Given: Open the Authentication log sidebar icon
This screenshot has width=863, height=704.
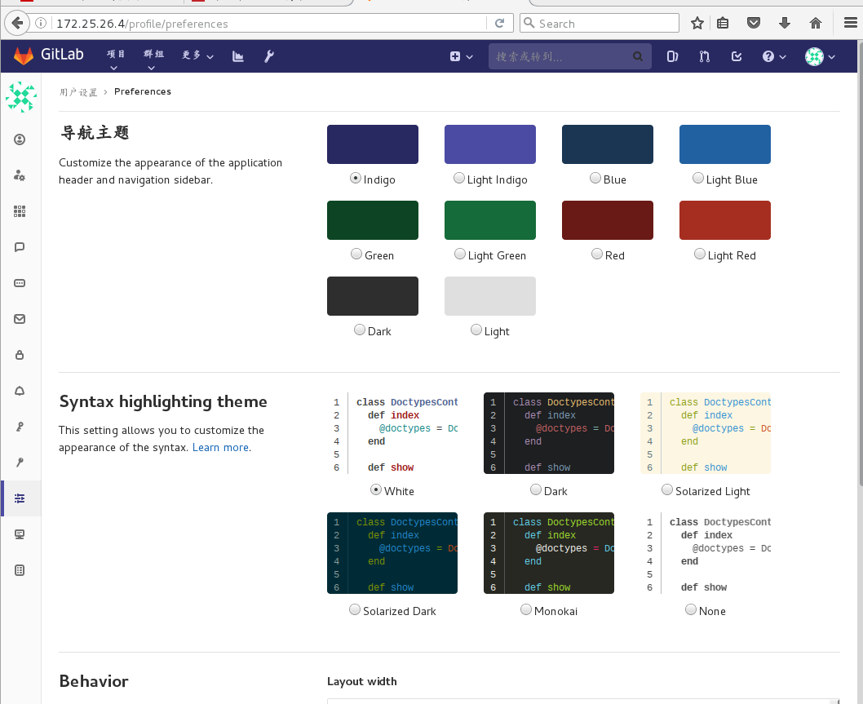Looking at the screenshot, I should [x=20, y=570].
